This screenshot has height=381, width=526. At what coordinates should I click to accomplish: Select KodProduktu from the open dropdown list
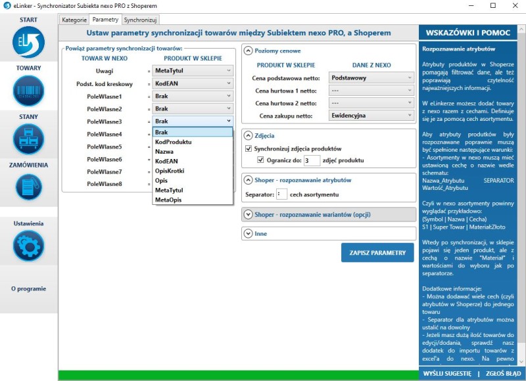(x=173, y=142)
